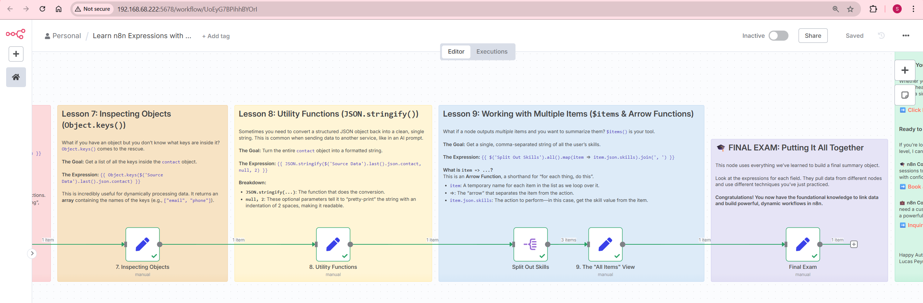Click the '7. Inspecting Objects' node label

coord(142,267)
